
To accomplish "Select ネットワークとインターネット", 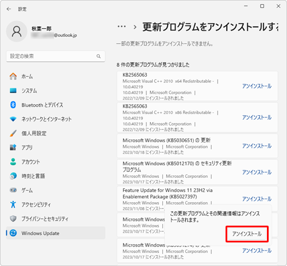I will (56, 119).
